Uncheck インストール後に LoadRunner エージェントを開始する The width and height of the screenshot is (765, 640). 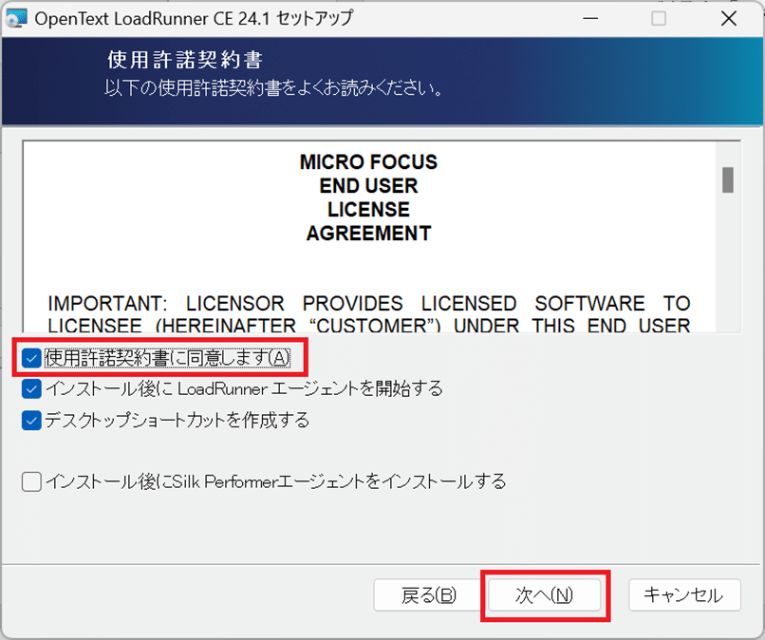point(31,389)
